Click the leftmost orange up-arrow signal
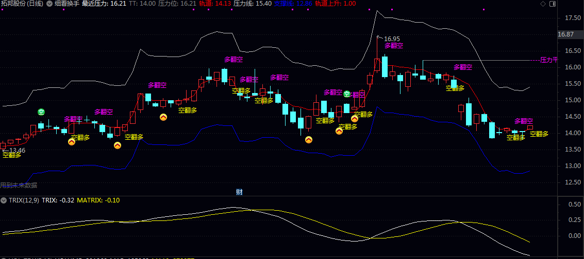584x259 pixels. [72, 142]
